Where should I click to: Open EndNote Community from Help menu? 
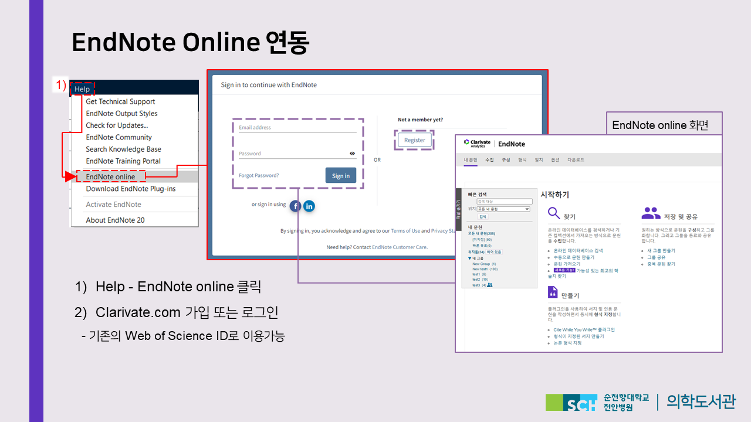[x=119, y=137]
